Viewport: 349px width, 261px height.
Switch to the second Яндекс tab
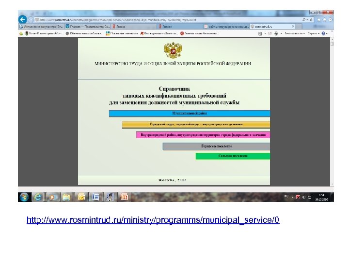[x=180, y=27]
